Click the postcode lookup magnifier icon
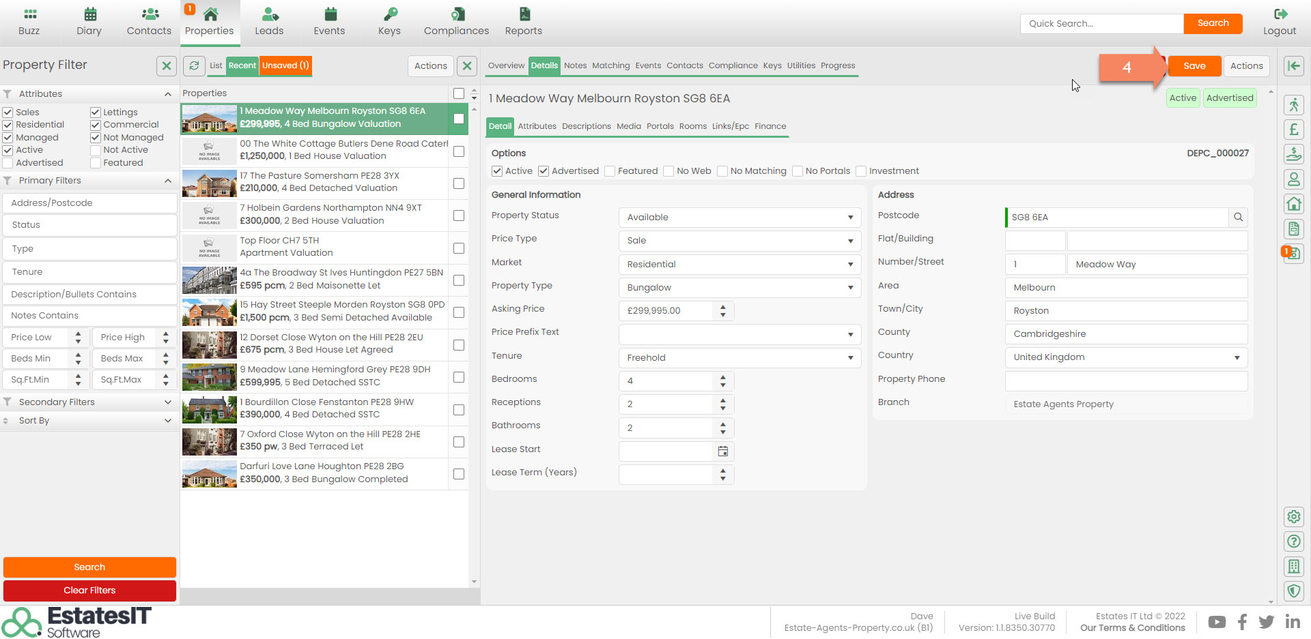The image size is (1311, 639). [x=1238, y=218]
